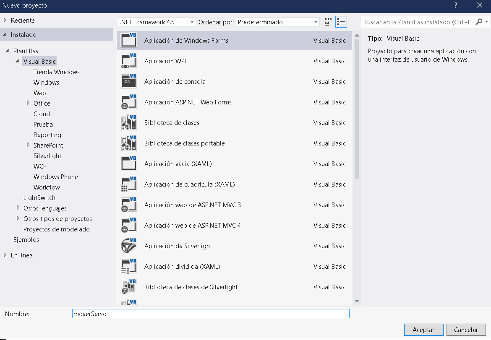Expand the SharePoint tree node
Screen dimensions: 491x340
pos(28,145)
